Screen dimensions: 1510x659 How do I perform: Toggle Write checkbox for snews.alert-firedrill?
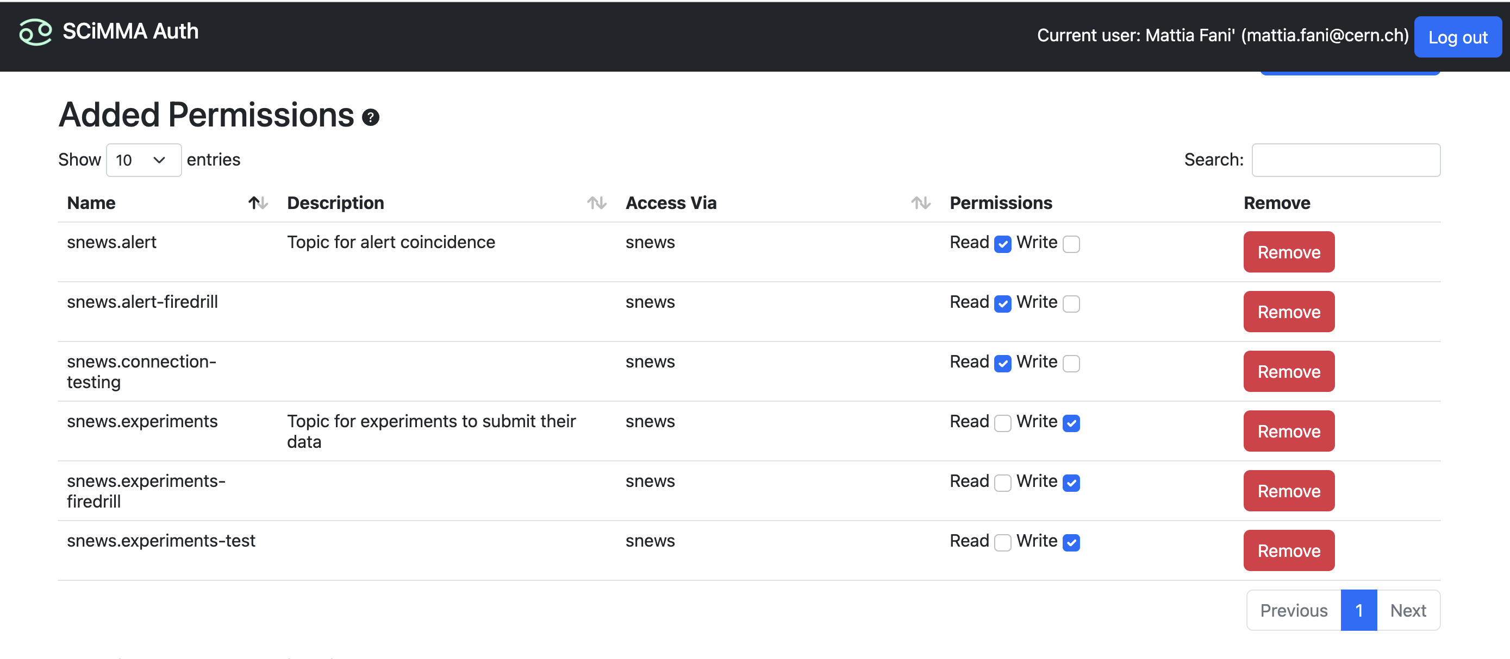click(x=1071, y=304)
